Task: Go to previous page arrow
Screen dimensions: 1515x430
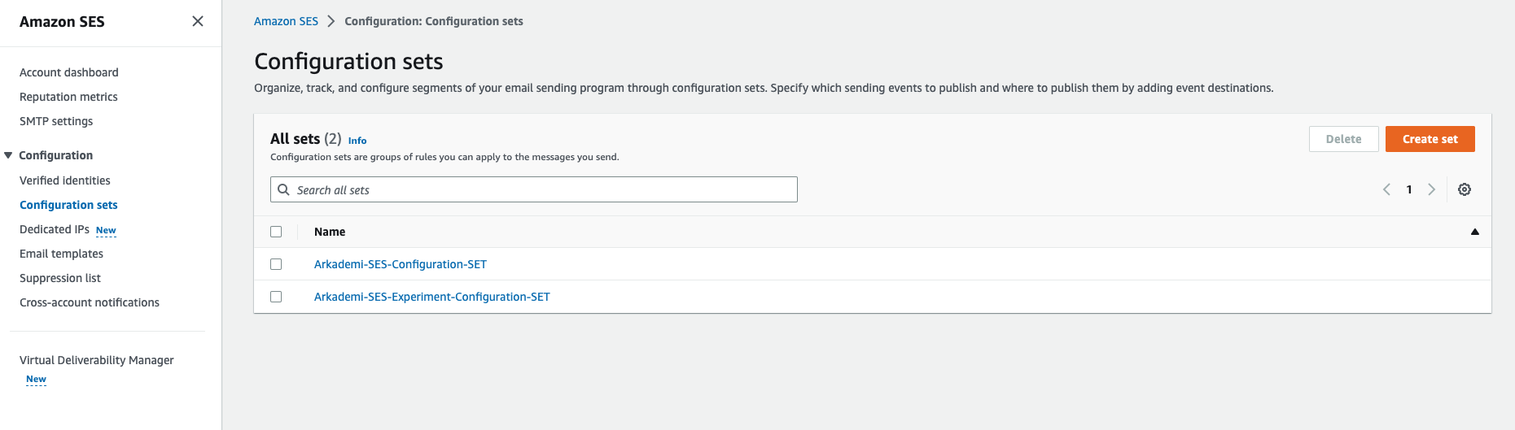Action: click(1386, 189)
